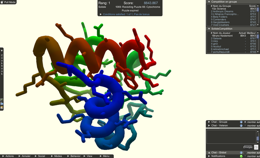Expand the Chat - Groupe section
Image resolution: width=260 pixels, height=158 pixels.
[x=209, y=122]
